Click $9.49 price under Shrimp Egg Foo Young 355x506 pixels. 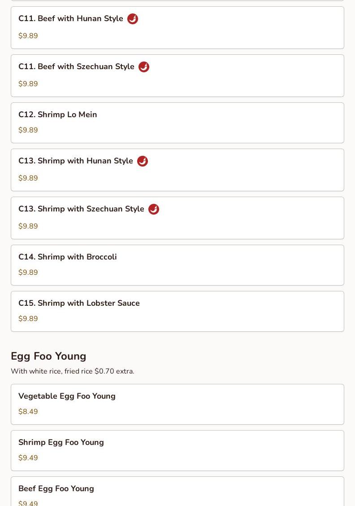[x=28, y=458]
